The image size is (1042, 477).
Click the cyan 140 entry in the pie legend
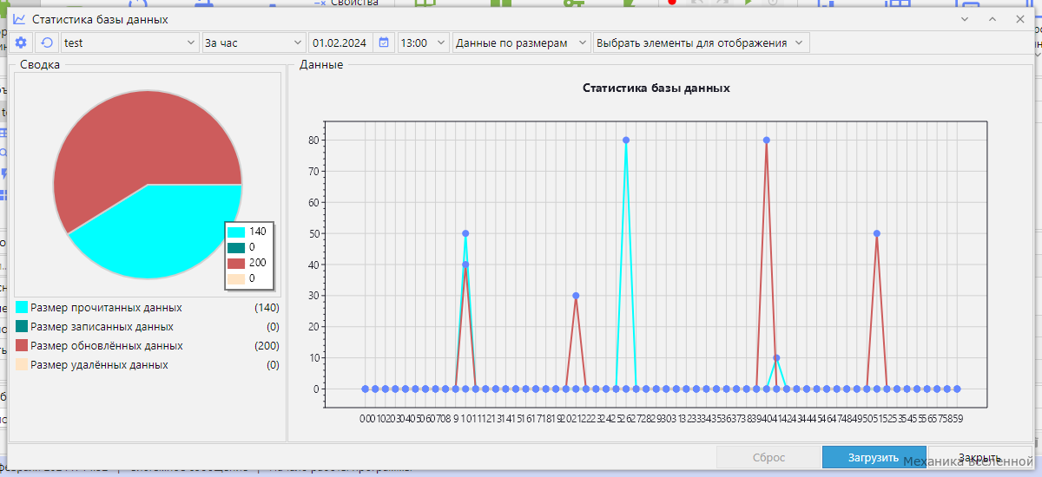pyautogui.click(x=247, y=232)
